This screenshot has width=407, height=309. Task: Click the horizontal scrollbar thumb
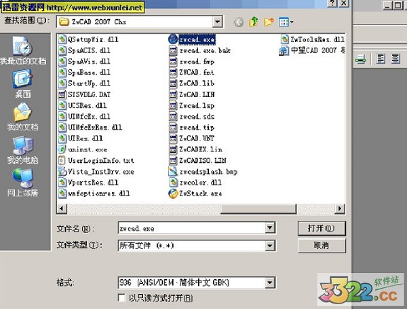(x=258, y=208)
